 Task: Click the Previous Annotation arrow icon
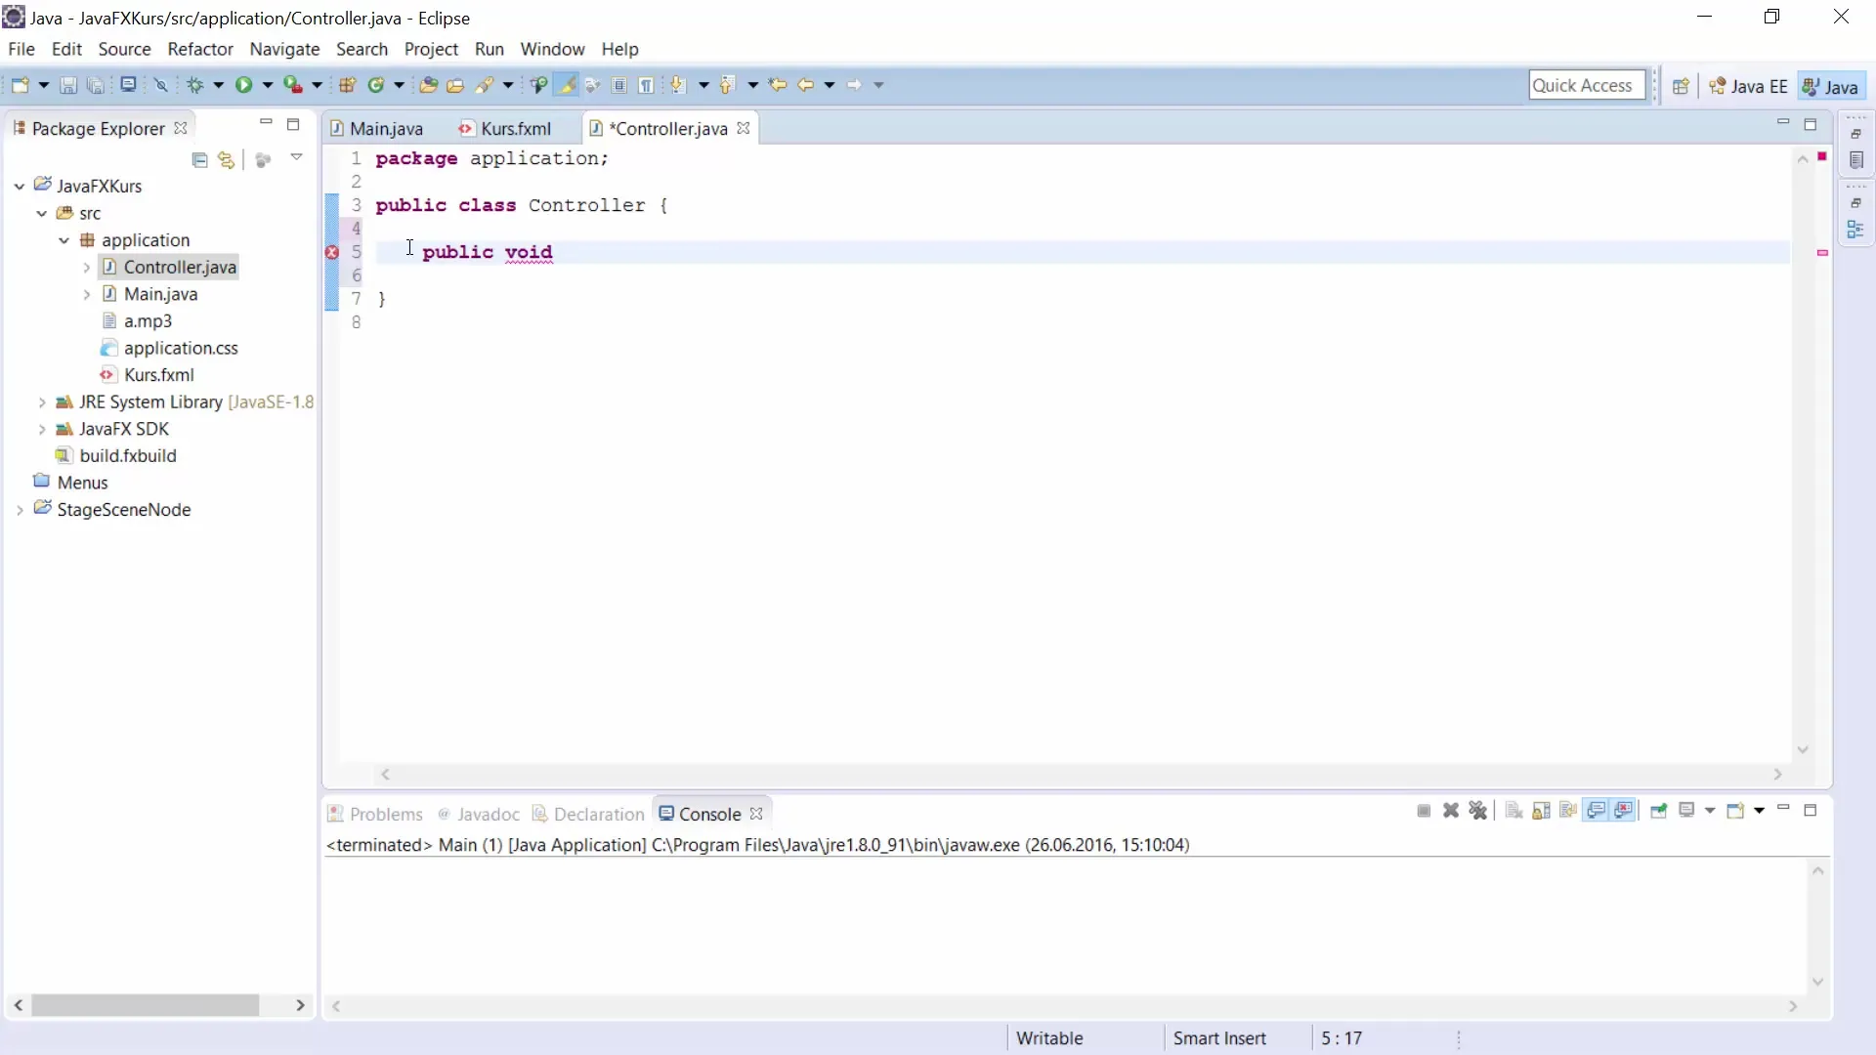pos(727,85)
